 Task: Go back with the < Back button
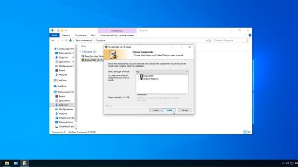(156, 110)
